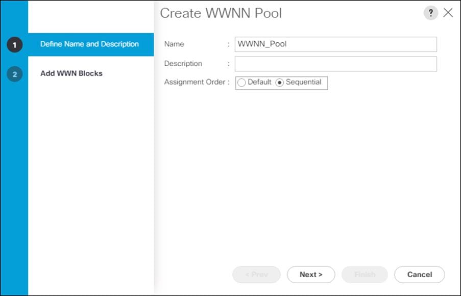Close the Create WWNN Pool wizard with X
This screenshot has width=461, height=296.
coord(448,13)
